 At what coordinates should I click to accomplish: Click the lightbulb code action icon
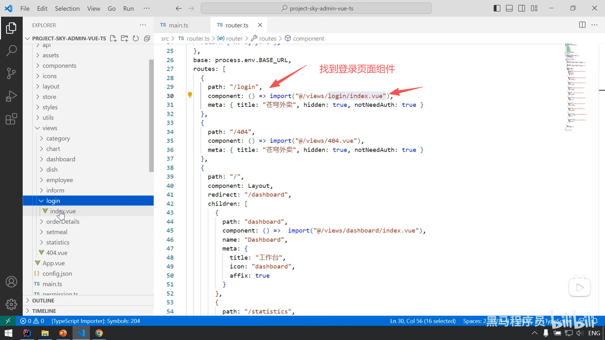190,95
